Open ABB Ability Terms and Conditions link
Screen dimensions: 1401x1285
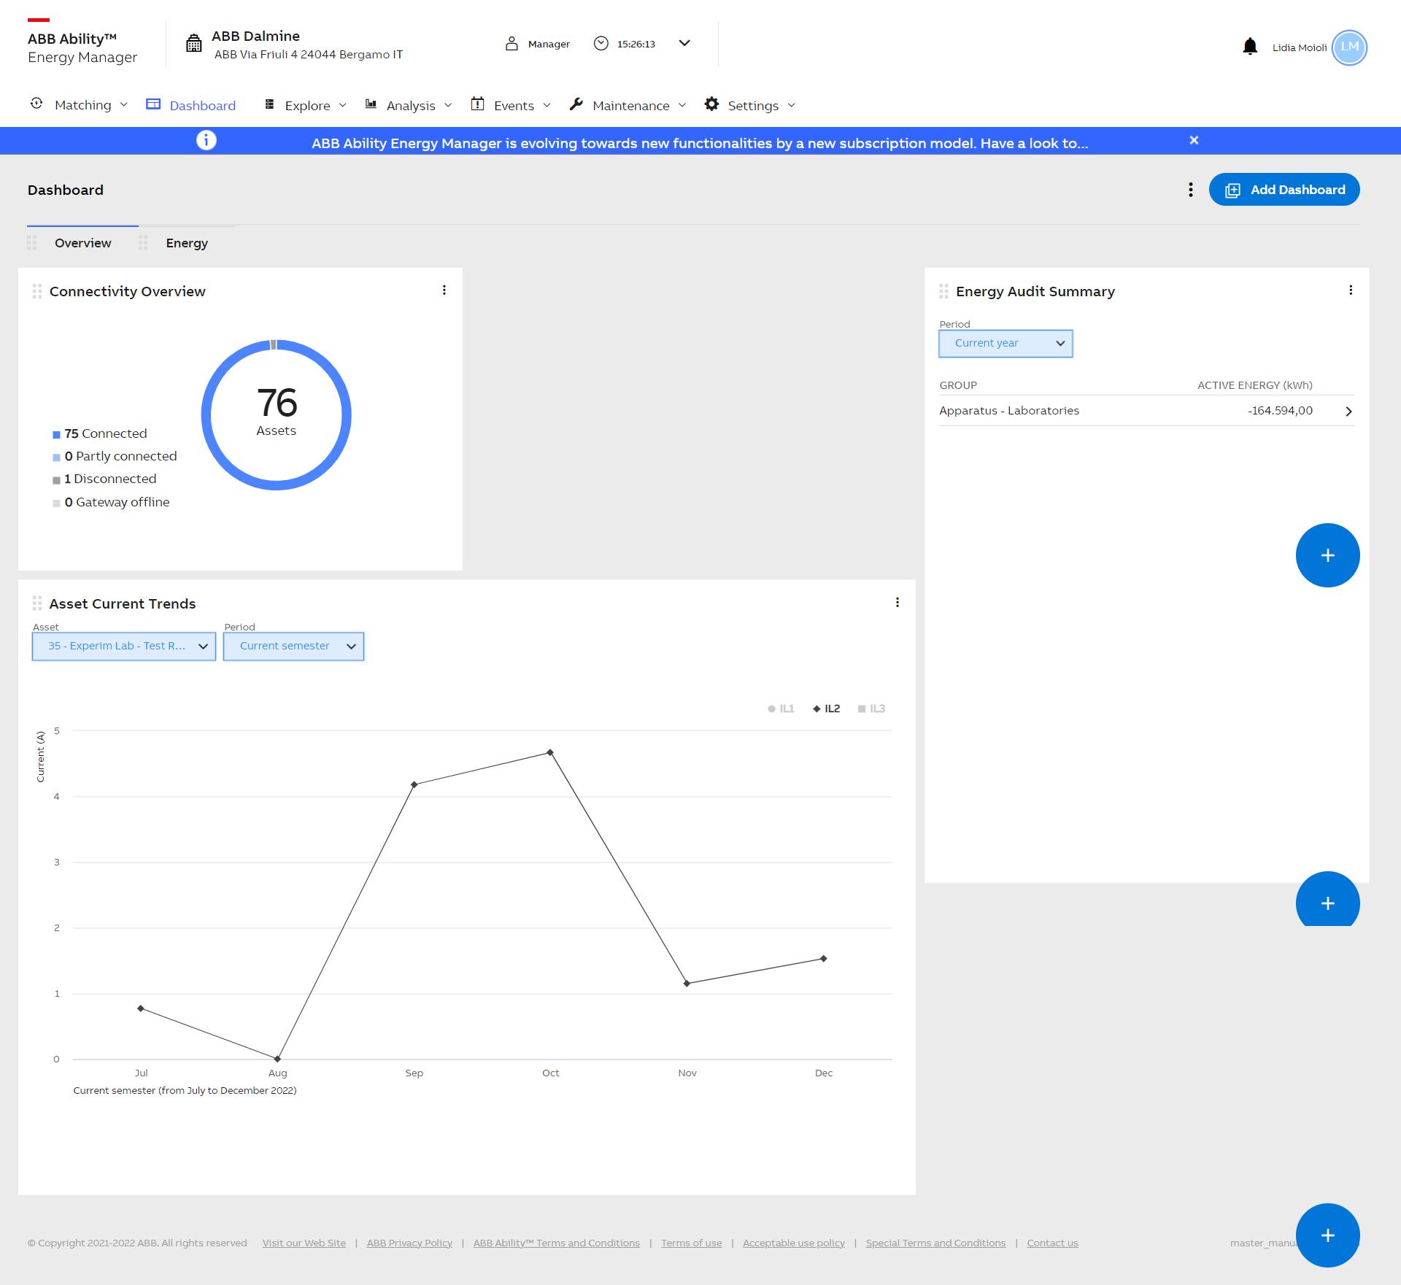pyautogui.click(x=556, y=1243)
